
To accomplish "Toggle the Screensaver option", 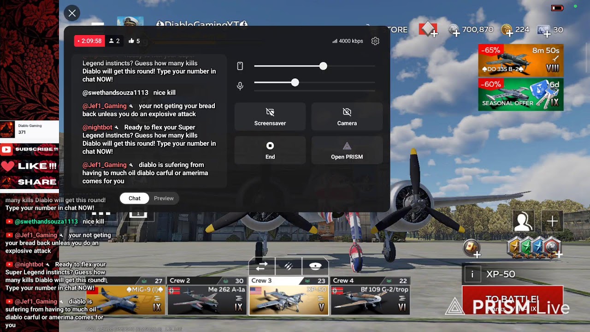I will [270, 116].
